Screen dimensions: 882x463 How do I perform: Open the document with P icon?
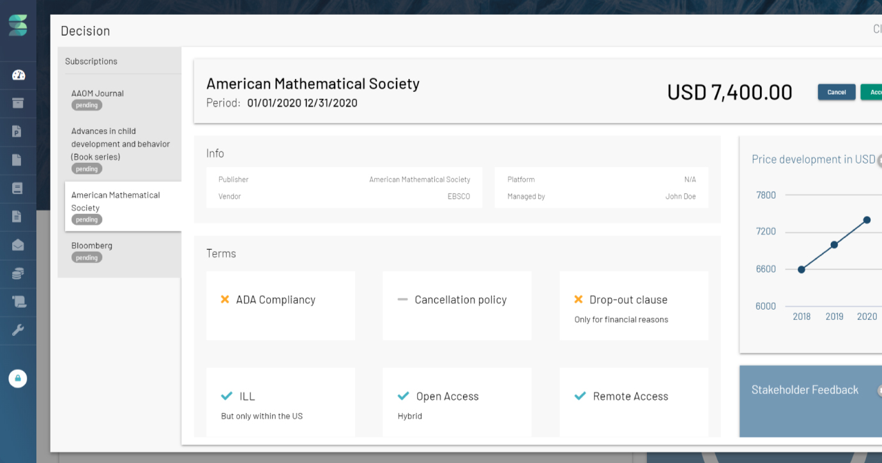point(17,132)
